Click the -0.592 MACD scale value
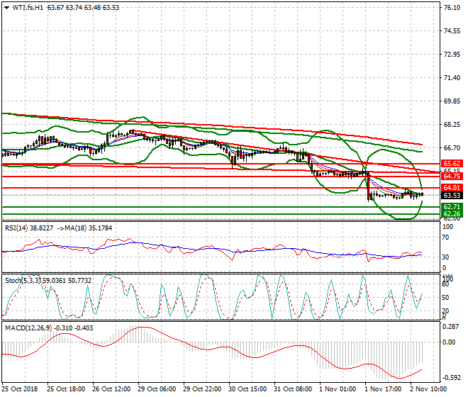This screenshot has height=397, width=468. (x=451, y=378)
